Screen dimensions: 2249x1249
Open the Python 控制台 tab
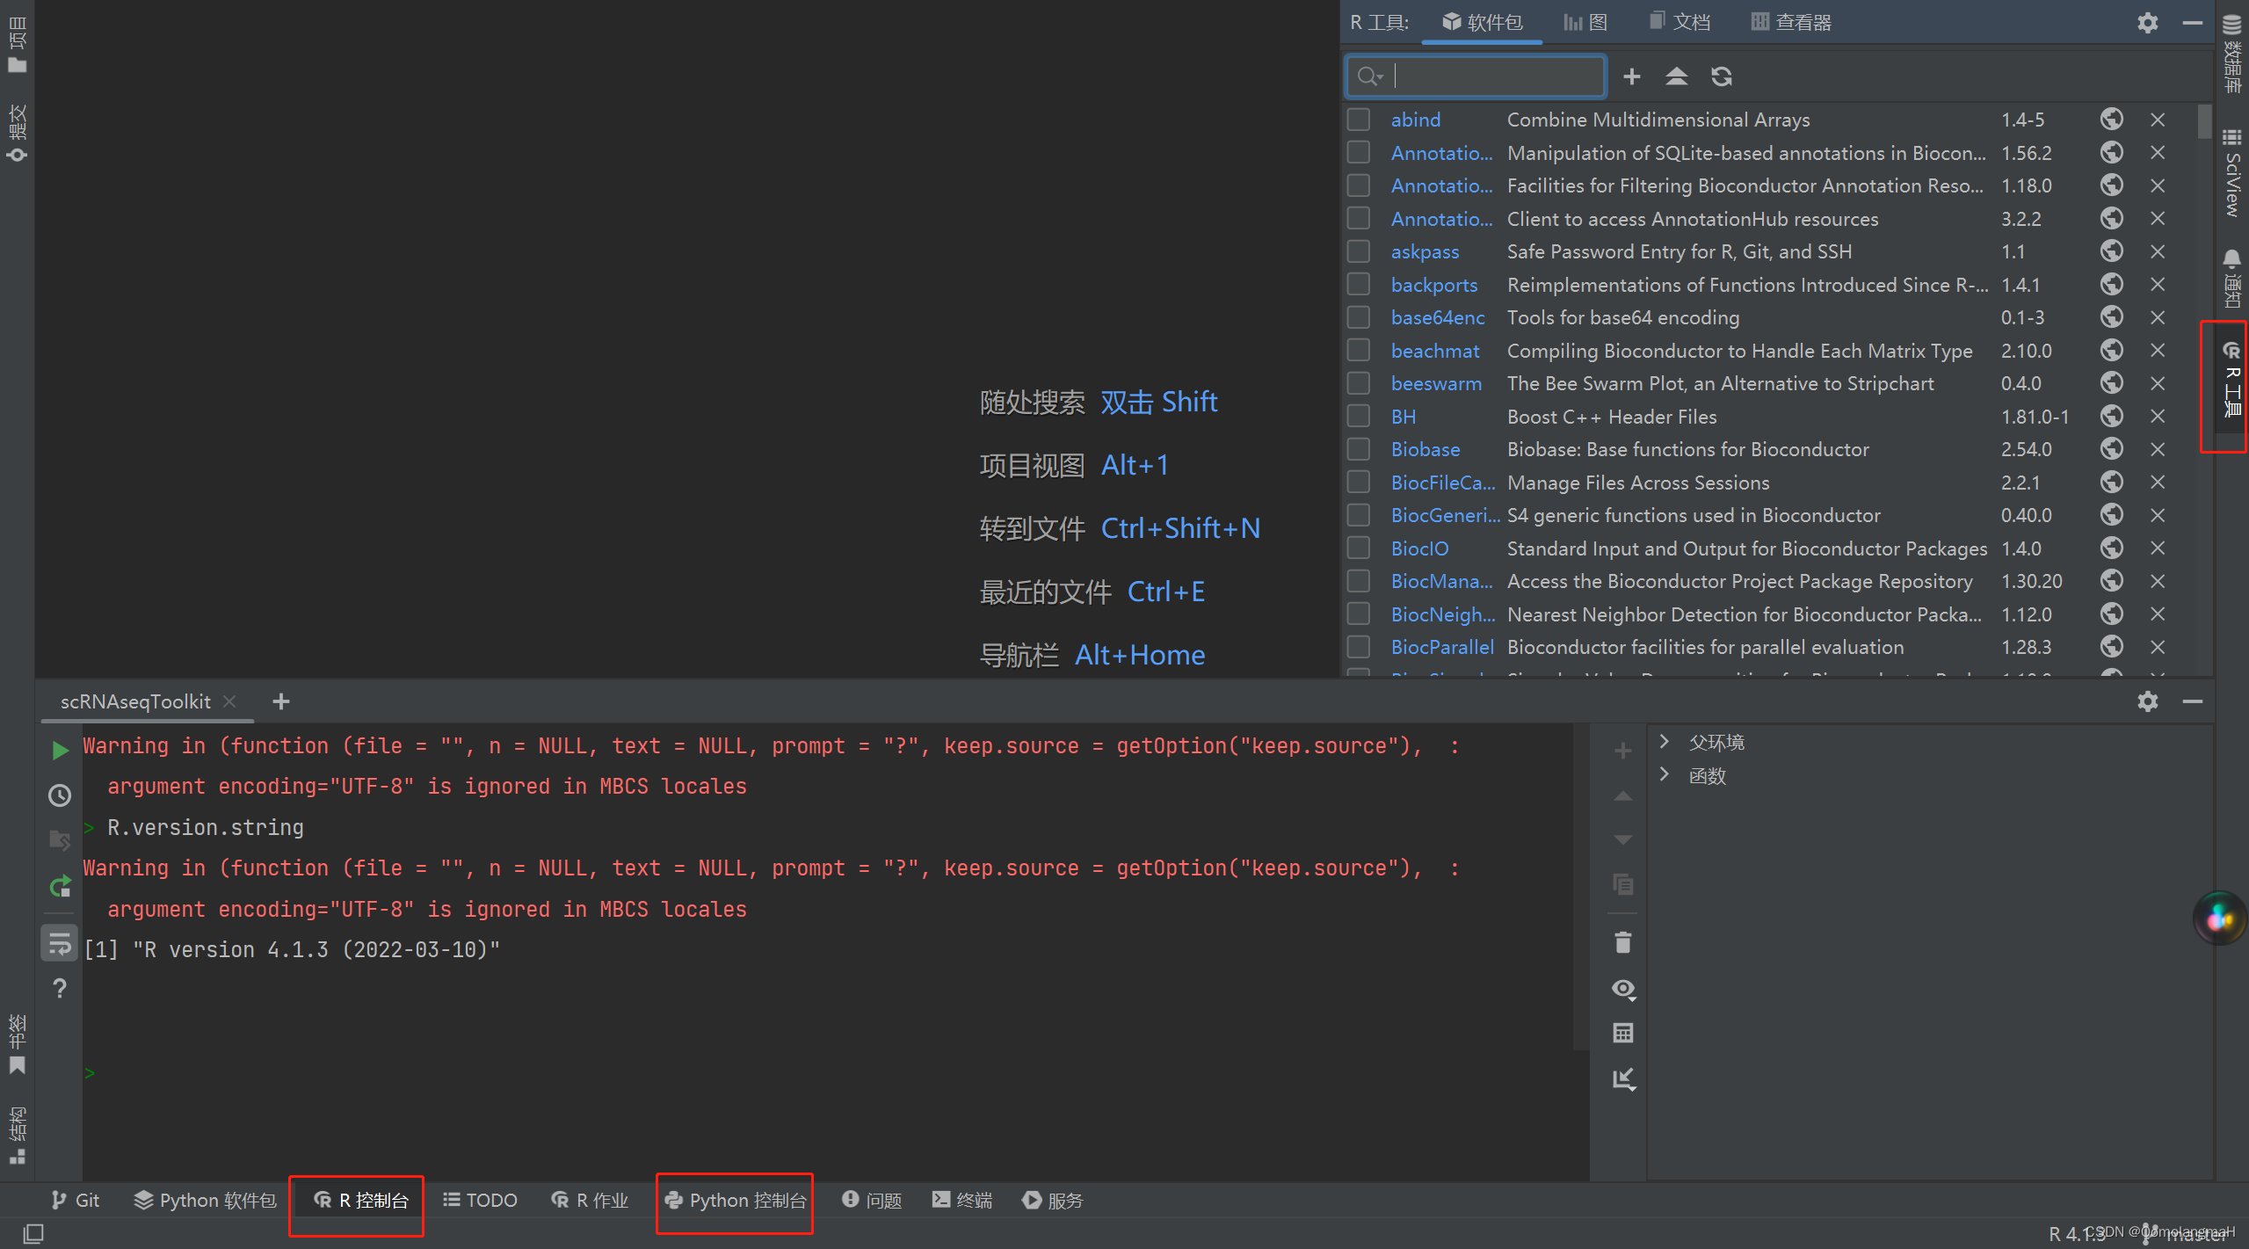(735, 1201)
